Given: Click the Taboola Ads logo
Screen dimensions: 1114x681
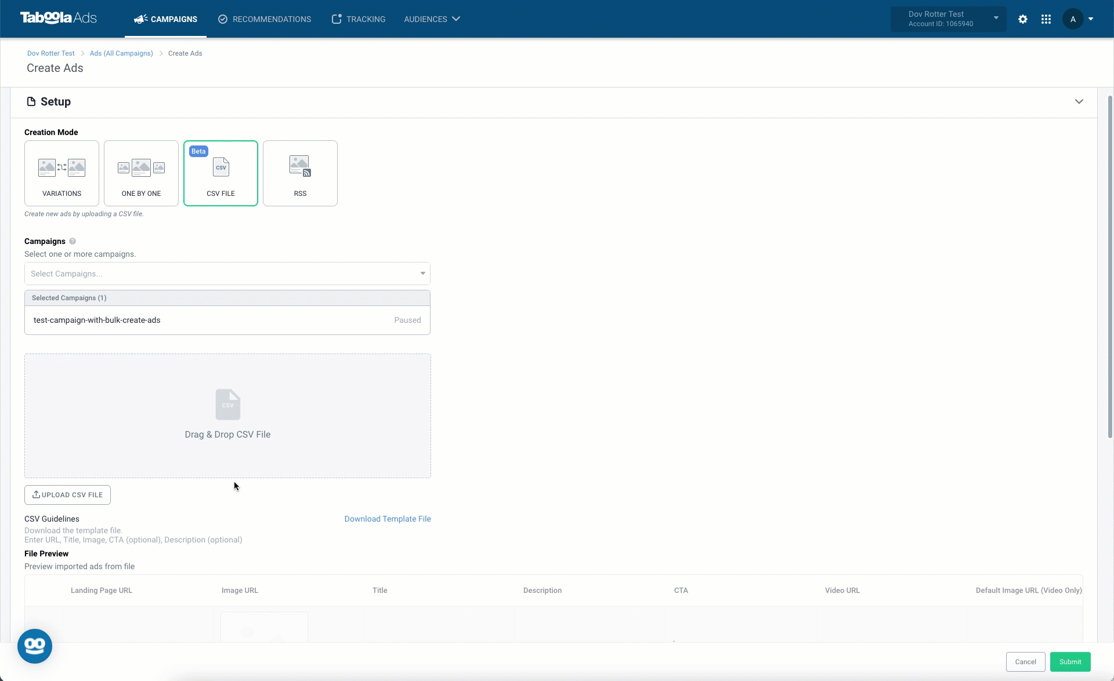Looking at the screenshot, I should tap(58, 18).
